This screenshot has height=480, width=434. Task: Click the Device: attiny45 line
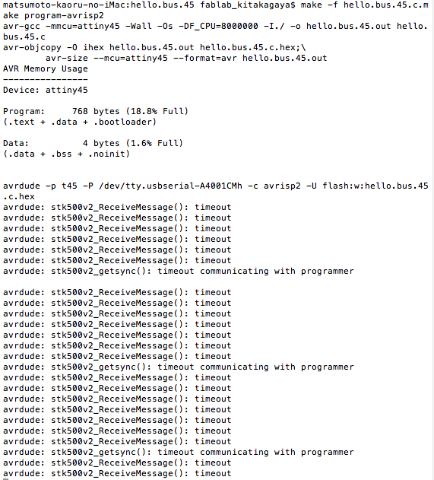click(x=46, y=90)
